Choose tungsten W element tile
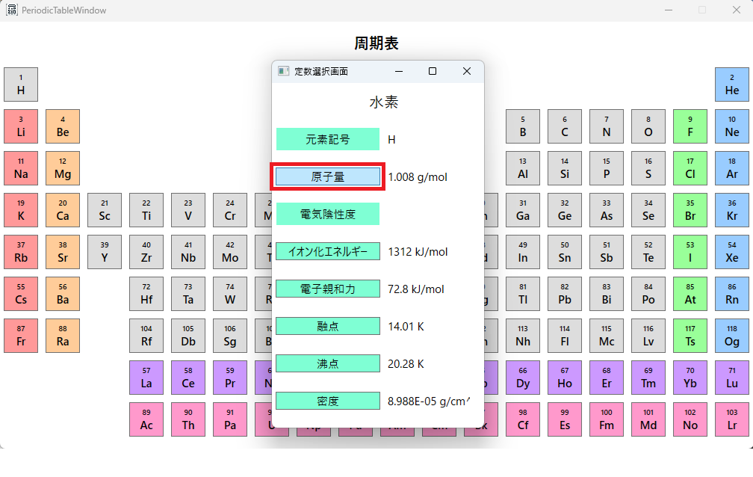The width and height of the screenshot is (753, 477). tap(229, 294)
